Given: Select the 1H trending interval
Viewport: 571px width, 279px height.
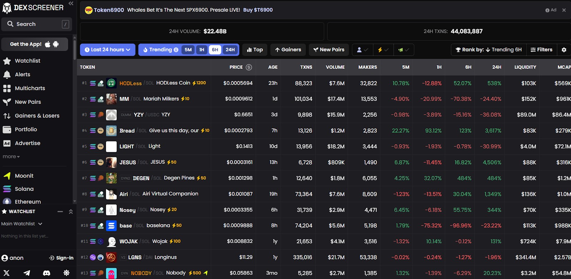Looking at the screenshot, I should click(x=202, y=50).
